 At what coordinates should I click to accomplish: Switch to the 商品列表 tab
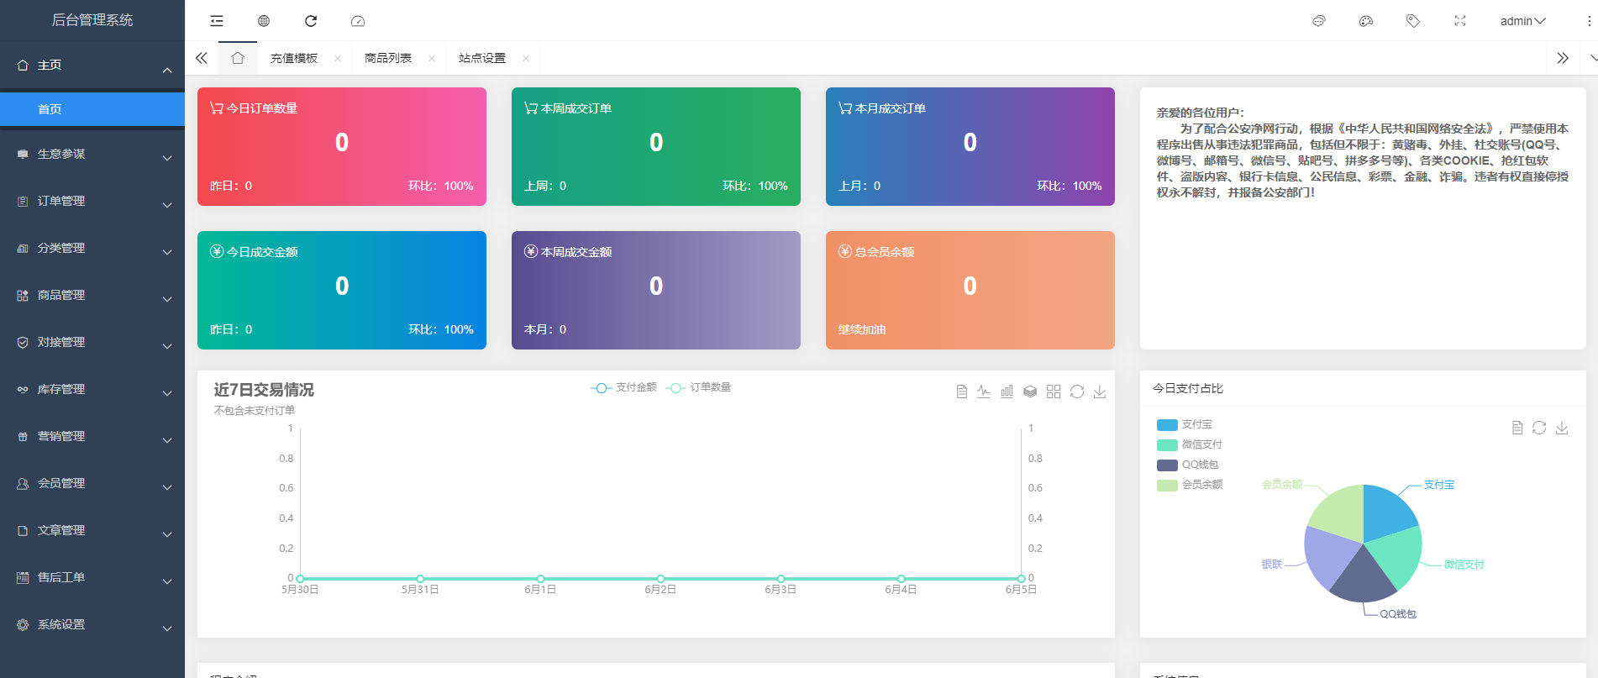[x=388, y=58]
